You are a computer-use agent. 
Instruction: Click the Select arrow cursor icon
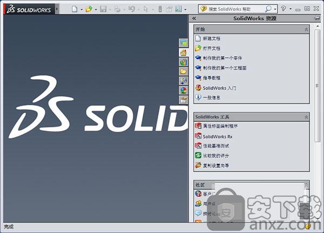coord(146,9)
